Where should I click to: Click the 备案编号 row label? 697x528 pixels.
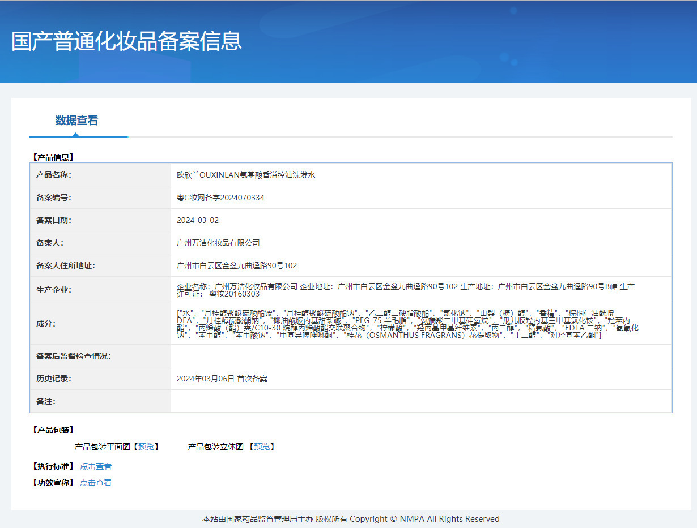[x=54, y=198]
